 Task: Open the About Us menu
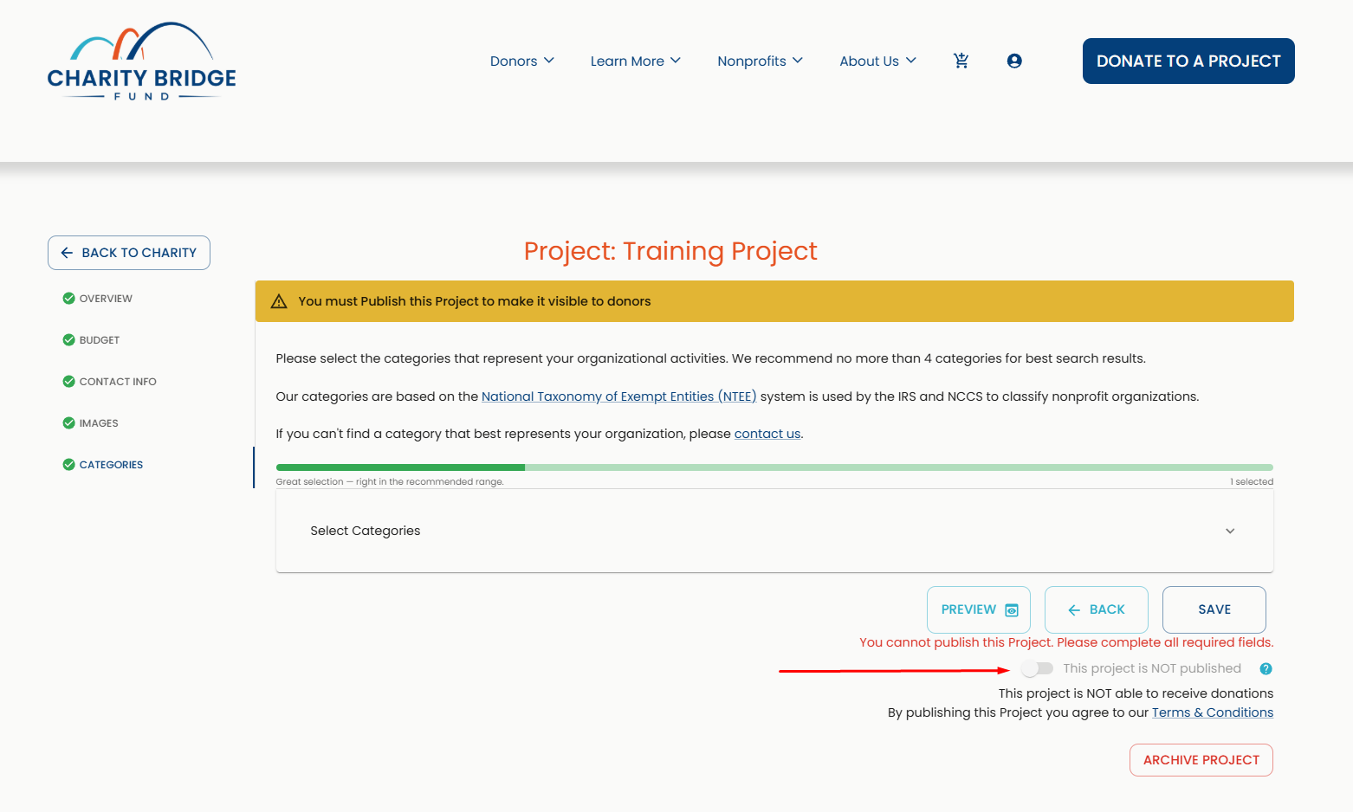878,61
